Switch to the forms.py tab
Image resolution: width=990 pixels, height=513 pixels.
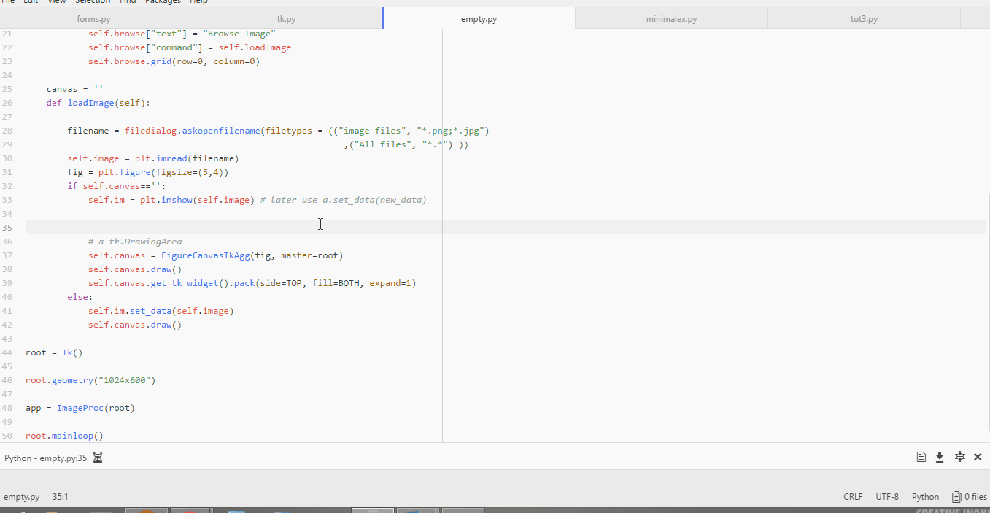coord(93,19)
